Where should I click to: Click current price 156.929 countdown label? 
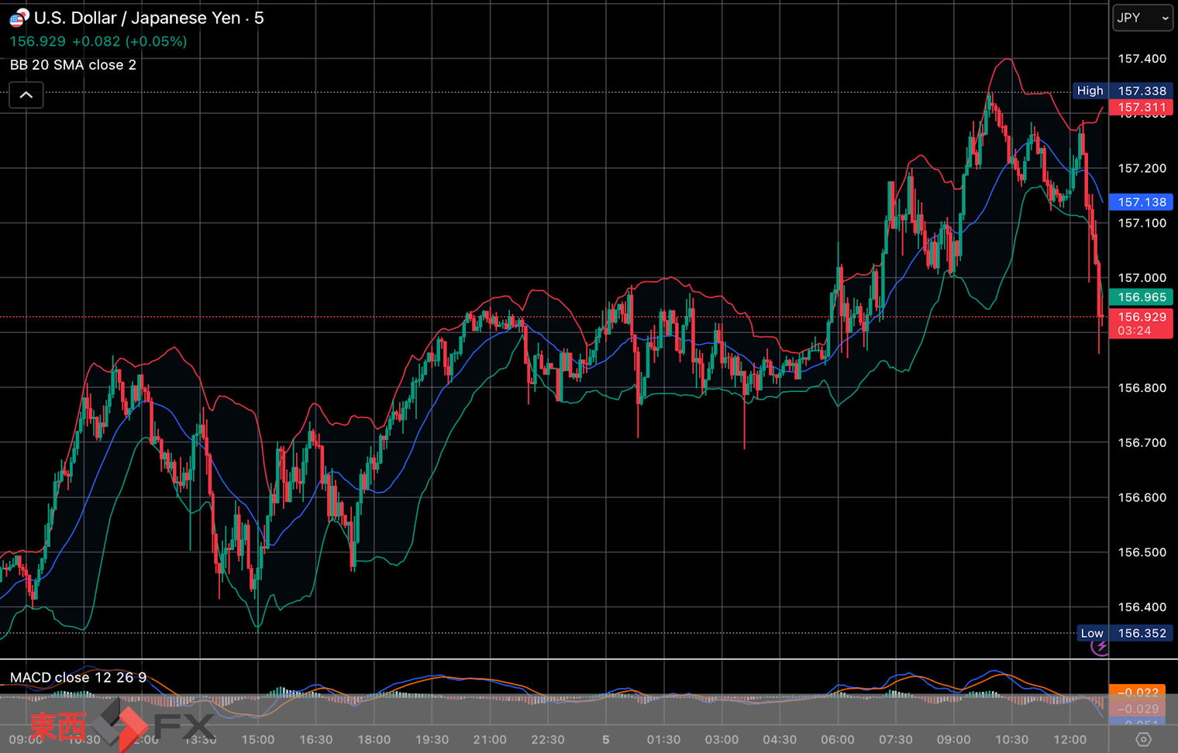[x=1141, y=324]
